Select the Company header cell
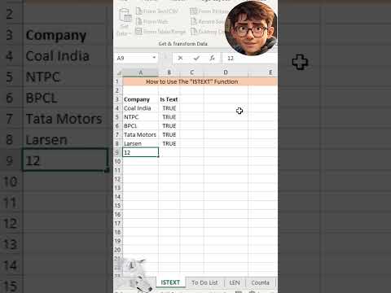Image resolution: width=391 pixels, height=293 pixels. pyautogui.click(x=140, y=99)
